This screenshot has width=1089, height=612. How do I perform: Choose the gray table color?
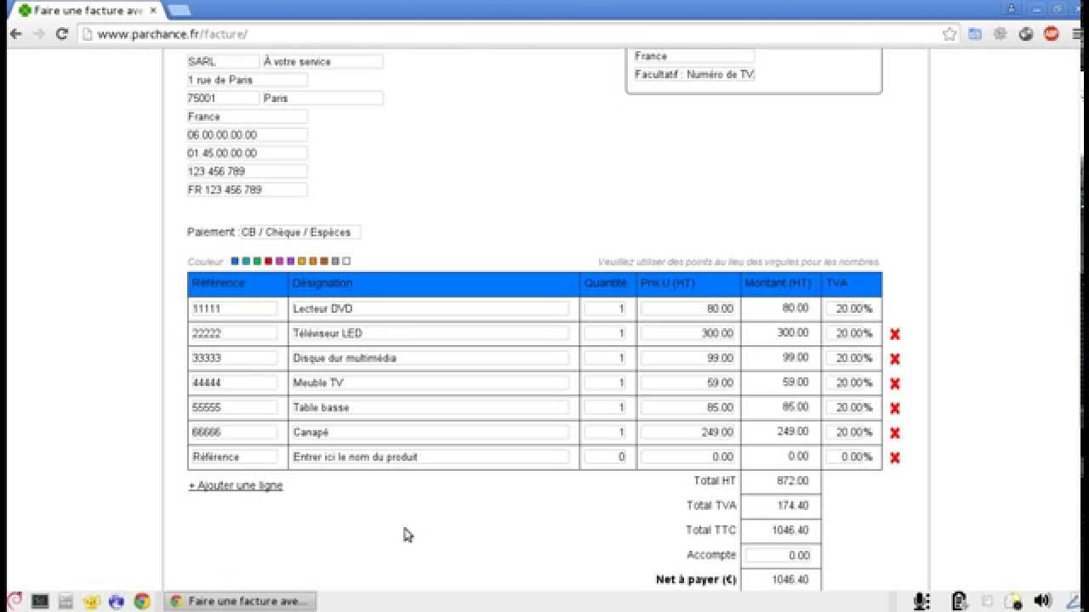tap(335, 262)
